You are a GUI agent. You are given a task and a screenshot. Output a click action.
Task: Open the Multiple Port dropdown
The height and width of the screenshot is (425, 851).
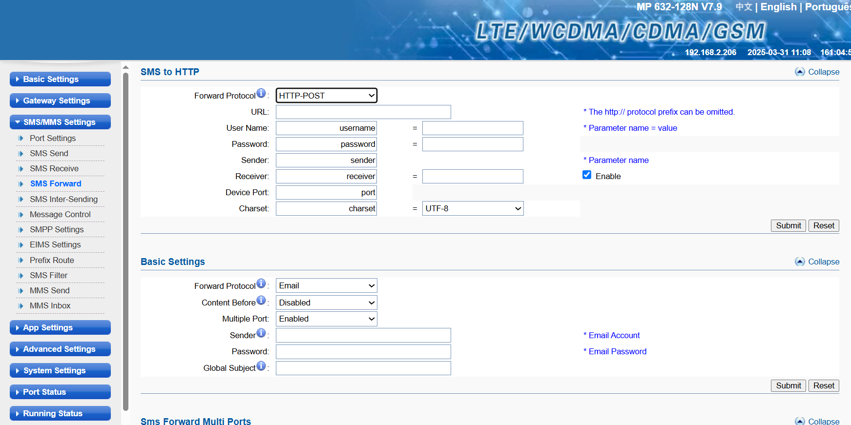point(326,319)
